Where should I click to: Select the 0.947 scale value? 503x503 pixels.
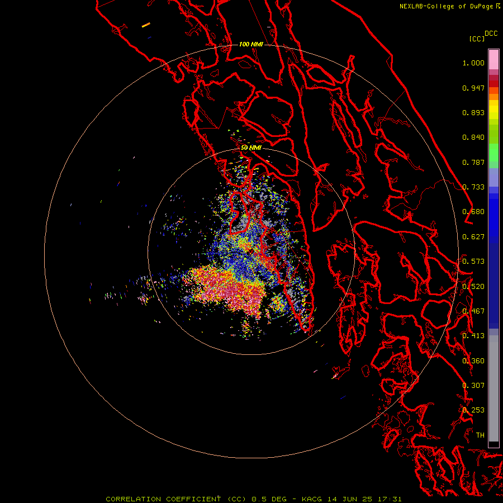[473, 88]
